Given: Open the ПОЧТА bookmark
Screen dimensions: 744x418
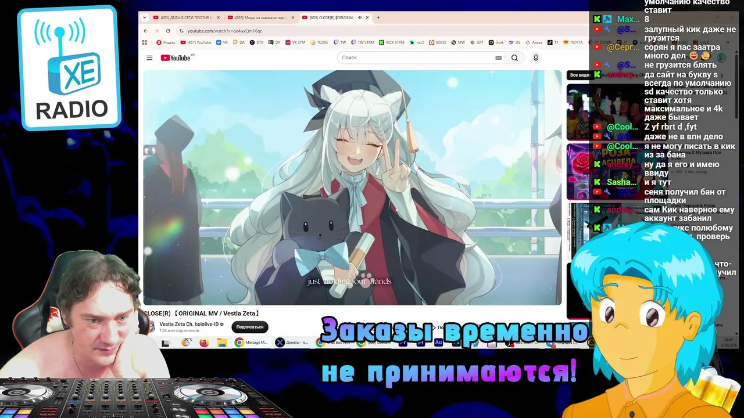Looking at the screenshot, I should coord(573,42).
